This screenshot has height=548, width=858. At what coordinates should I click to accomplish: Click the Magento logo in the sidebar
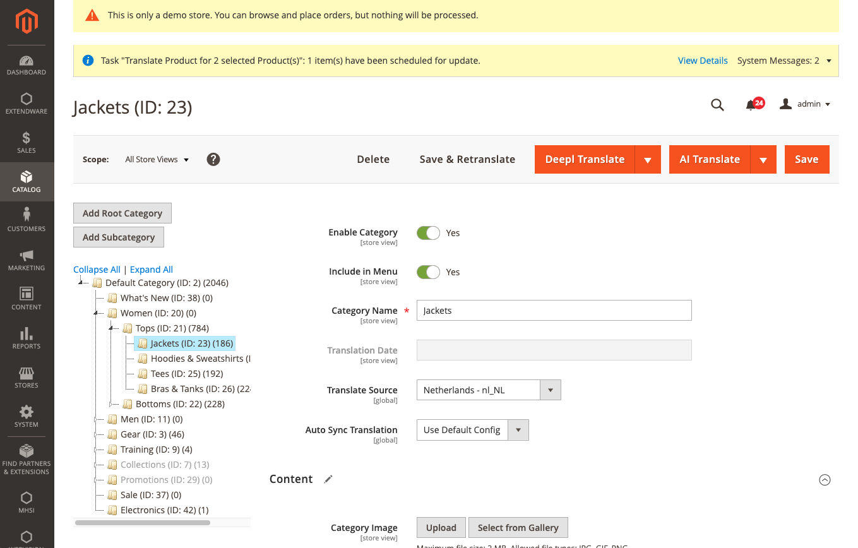point(27,22)
